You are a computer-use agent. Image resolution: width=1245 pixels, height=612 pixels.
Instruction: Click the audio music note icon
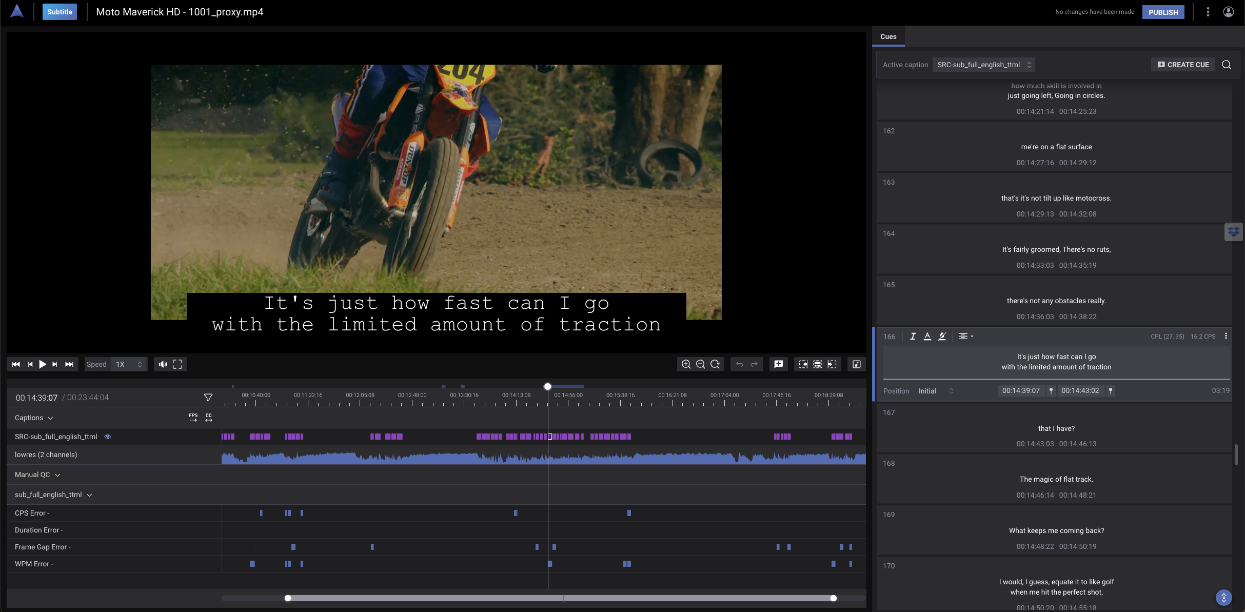point(856,364)
